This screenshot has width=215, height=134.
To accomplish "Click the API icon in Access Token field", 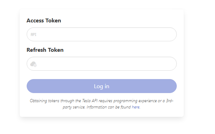I will pos(33,34).
